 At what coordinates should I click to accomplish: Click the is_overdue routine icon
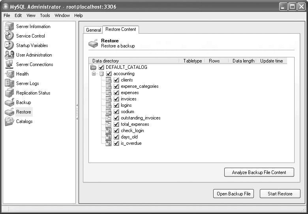tap(109, 143)
